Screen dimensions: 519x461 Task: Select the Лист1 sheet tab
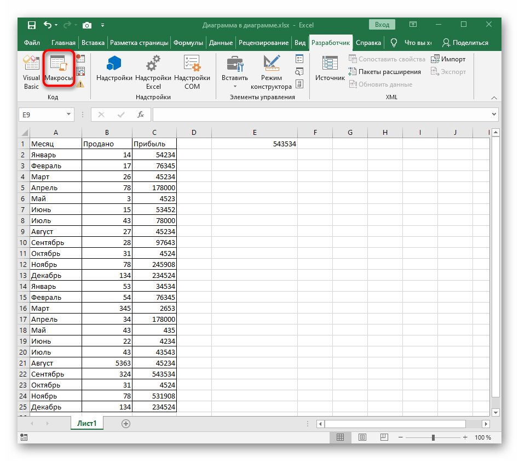click(86, 423)
